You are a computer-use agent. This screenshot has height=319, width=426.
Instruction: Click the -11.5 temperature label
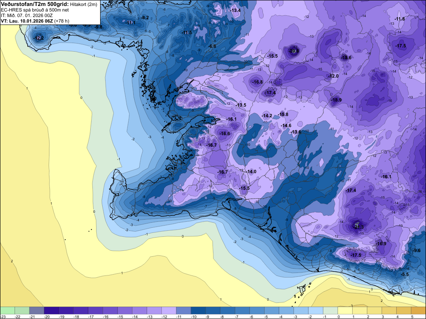coord(187,33)
